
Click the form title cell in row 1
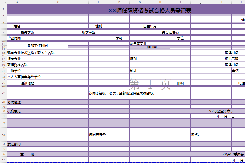[x=150, y=11]
